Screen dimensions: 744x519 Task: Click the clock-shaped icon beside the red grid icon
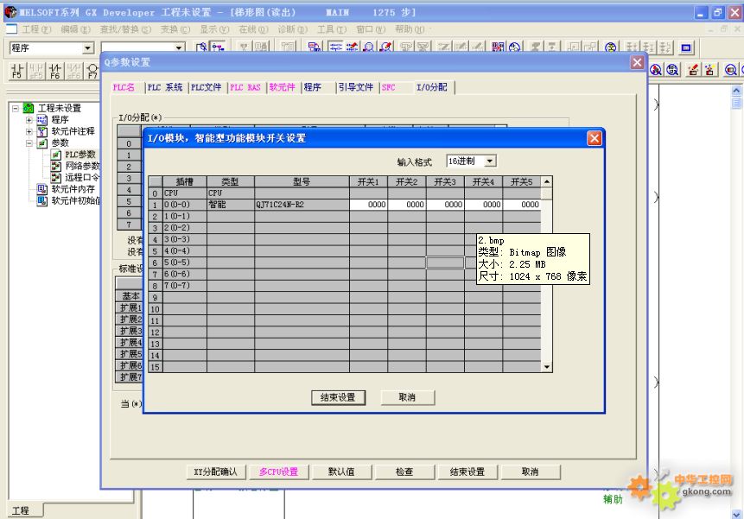point(514,47)
